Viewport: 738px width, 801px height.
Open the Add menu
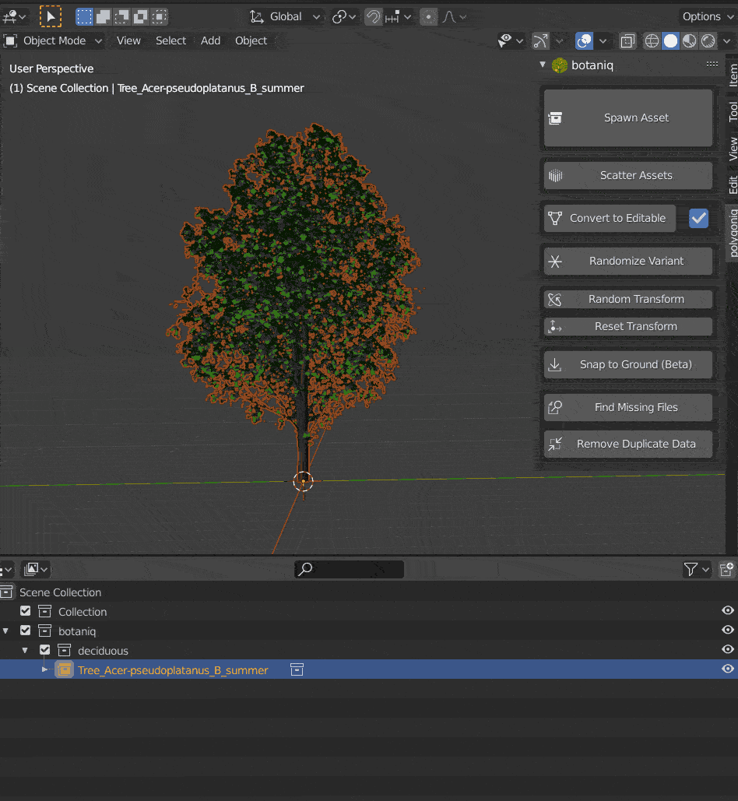210,40
